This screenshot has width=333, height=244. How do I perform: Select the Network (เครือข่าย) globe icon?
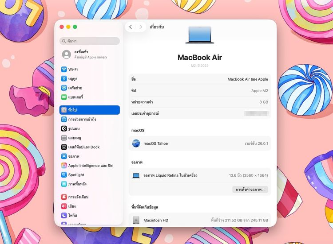[64, 88]
